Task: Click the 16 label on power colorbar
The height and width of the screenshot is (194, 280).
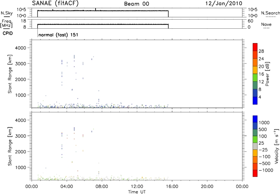Action: coord(261,74)
